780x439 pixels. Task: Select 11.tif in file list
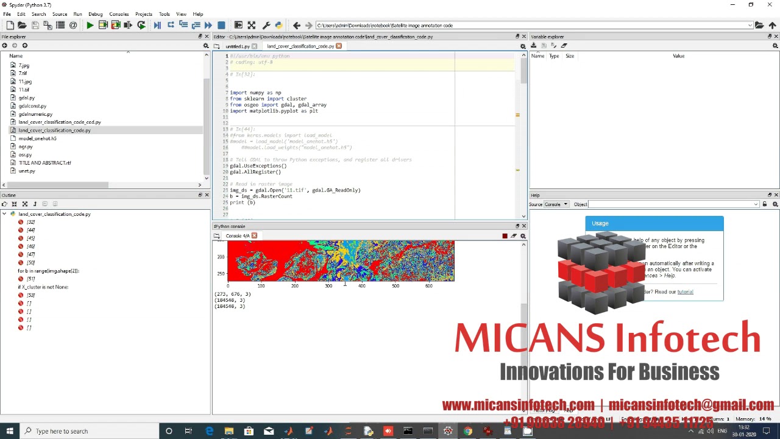pyautogui.click(x=24, y=90)
